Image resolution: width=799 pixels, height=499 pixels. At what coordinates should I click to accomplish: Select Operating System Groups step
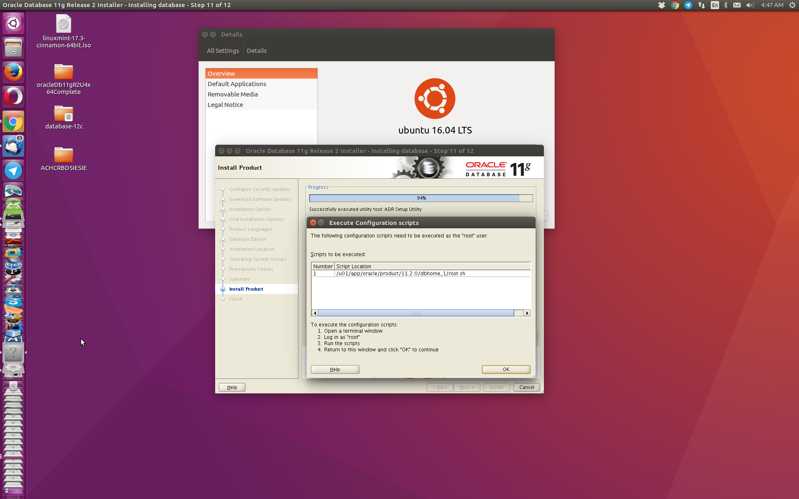click(x=258, y=259)
